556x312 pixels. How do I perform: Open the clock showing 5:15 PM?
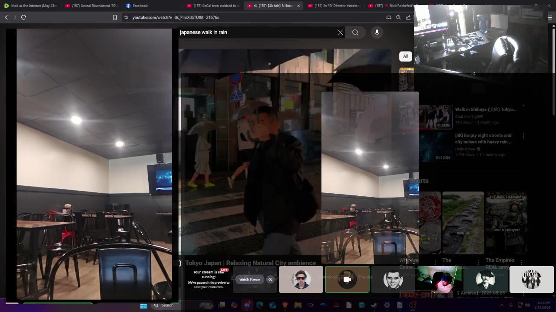(543, 305)
